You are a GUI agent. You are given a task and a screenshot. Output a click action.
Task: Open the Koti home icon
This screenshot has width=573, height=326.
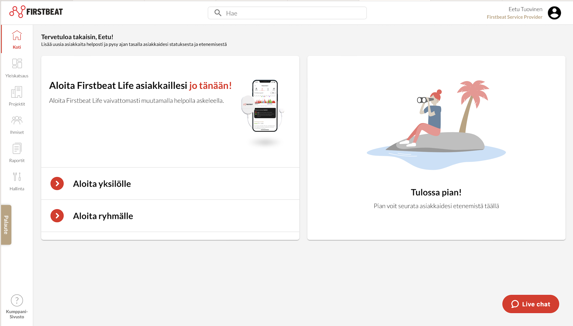[17, 35]
